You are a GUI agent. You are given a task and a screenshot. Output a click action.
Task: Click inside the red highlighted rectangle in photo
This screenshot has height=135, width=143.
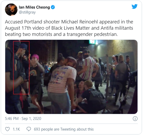click(21, 68)
